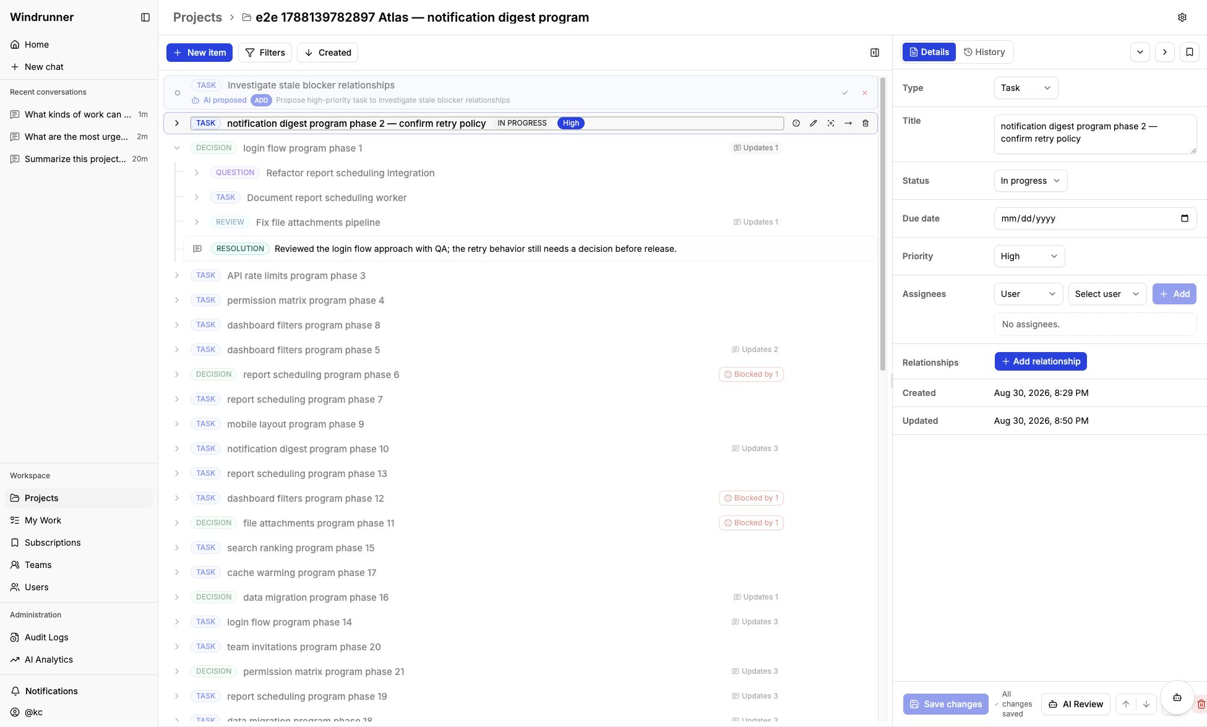The width and height of the screenshot is (1207, 727).
Task: Click the info icon on the selected task row
Action: click(x=796, y=123)
